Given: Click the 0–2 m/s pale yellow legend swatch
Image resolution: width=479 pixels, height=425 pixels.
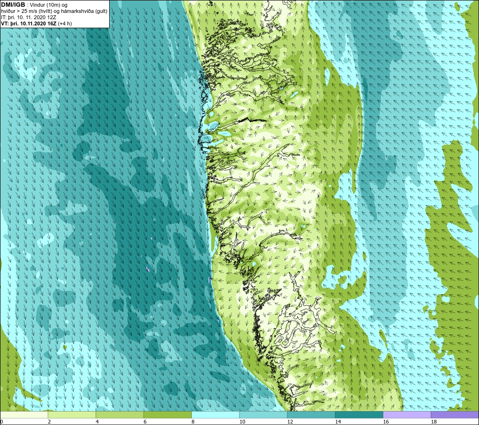Looking at the screenshot, I should [x=24, y=414].
